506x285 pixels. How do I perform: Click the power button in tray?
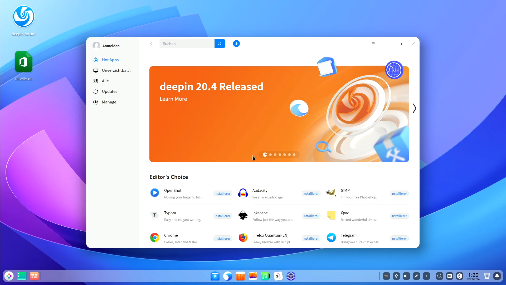click(460, 276)
